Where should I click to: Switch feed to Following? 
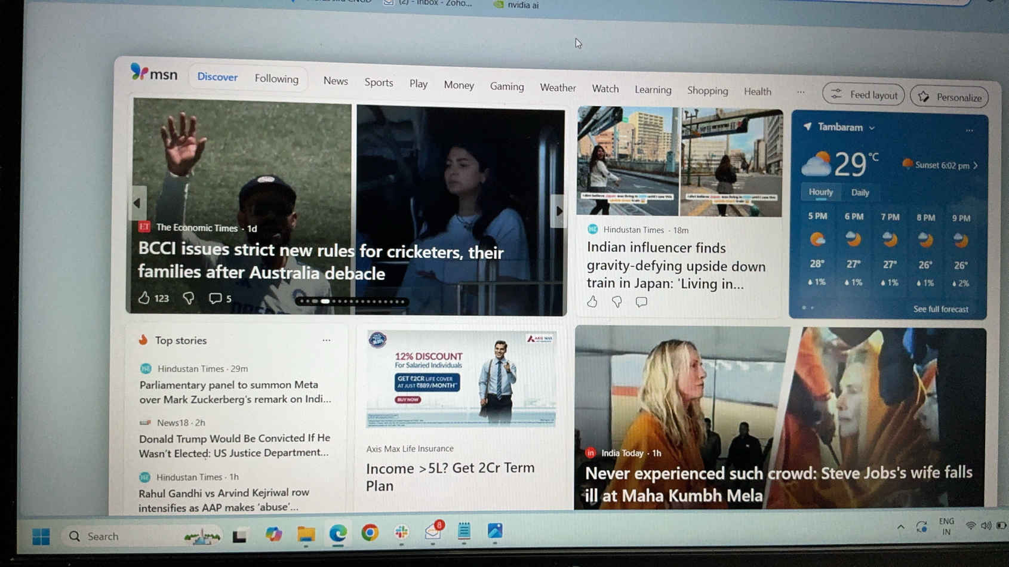(x=276, y=79)
